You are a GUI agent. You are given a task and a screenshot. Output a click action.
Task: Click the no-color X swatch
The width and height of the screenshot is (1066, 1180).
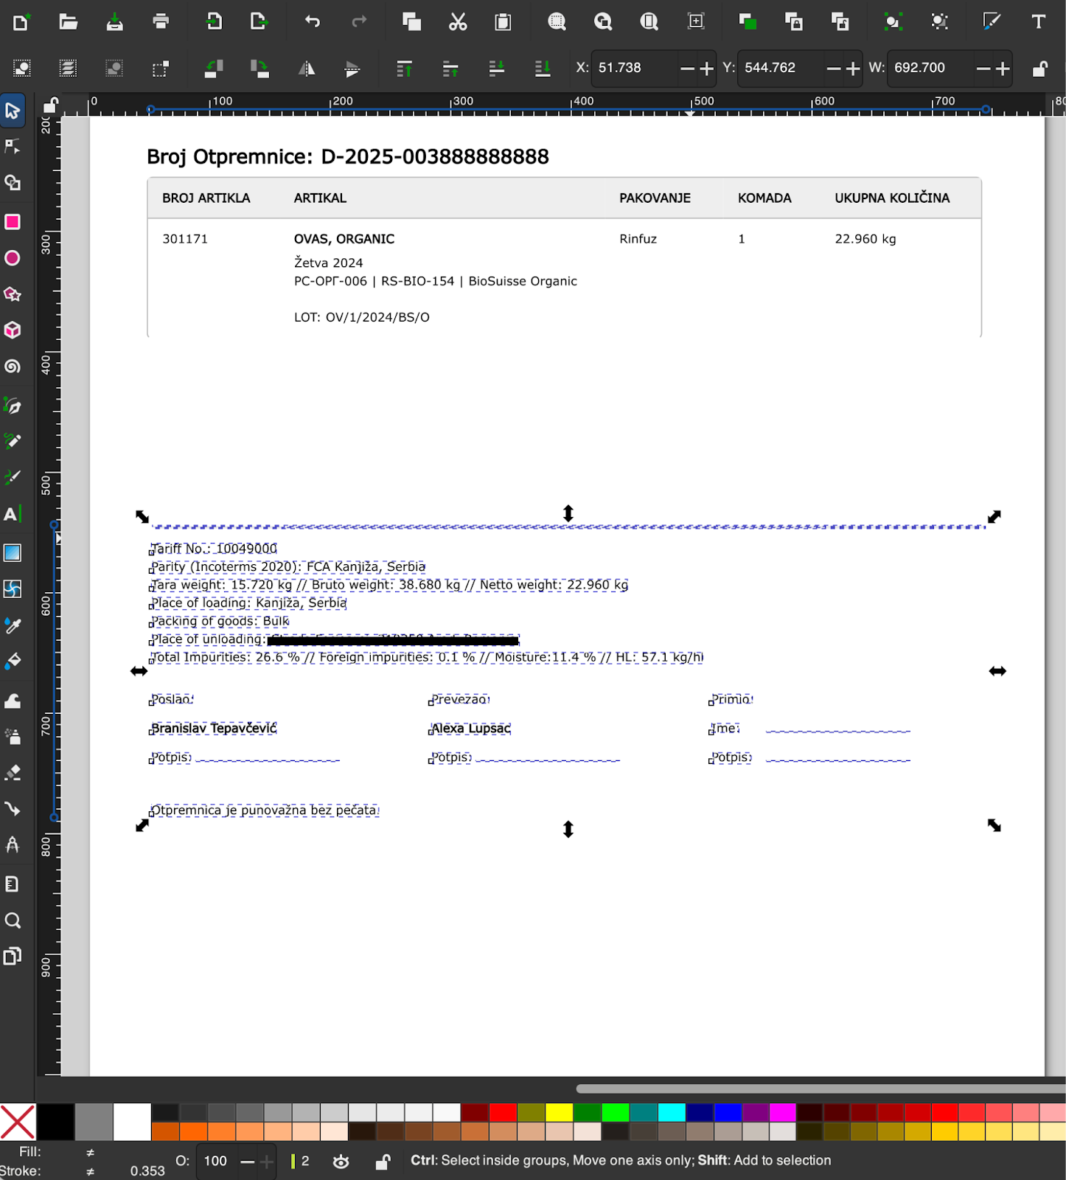[18, 1122]
